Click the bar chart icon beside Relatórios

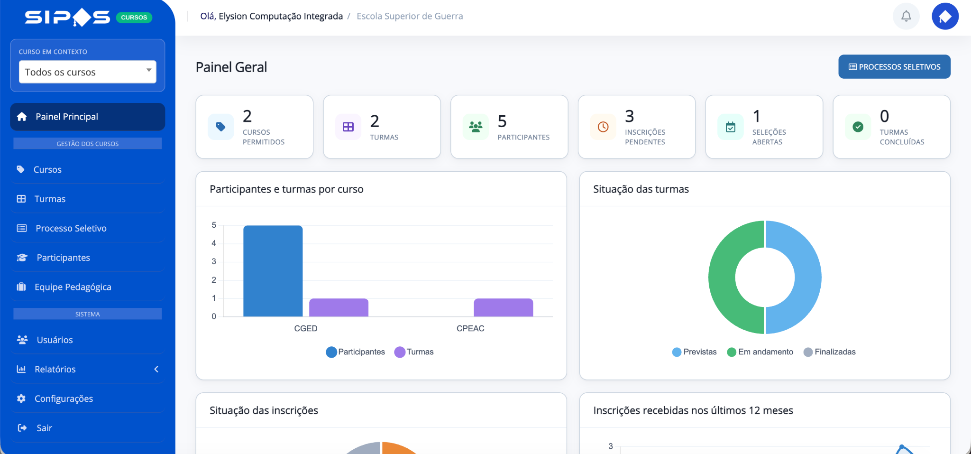coord(21,369)
